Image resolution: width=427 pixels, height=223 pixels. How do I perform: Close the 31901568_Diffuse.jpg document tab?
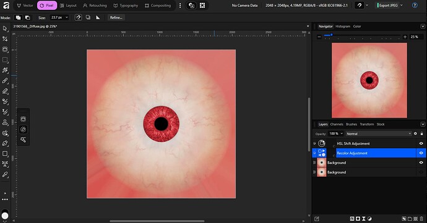click(x=308, y=26)
